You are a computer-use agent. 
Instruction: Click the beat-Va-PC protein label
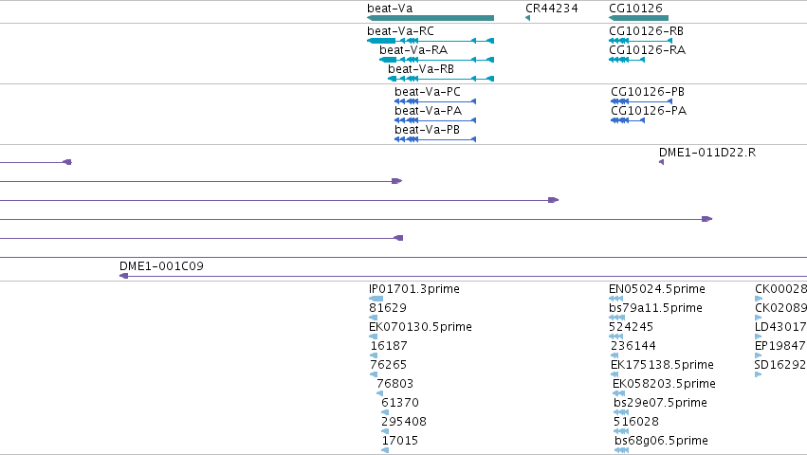click(x=427, y=92)
